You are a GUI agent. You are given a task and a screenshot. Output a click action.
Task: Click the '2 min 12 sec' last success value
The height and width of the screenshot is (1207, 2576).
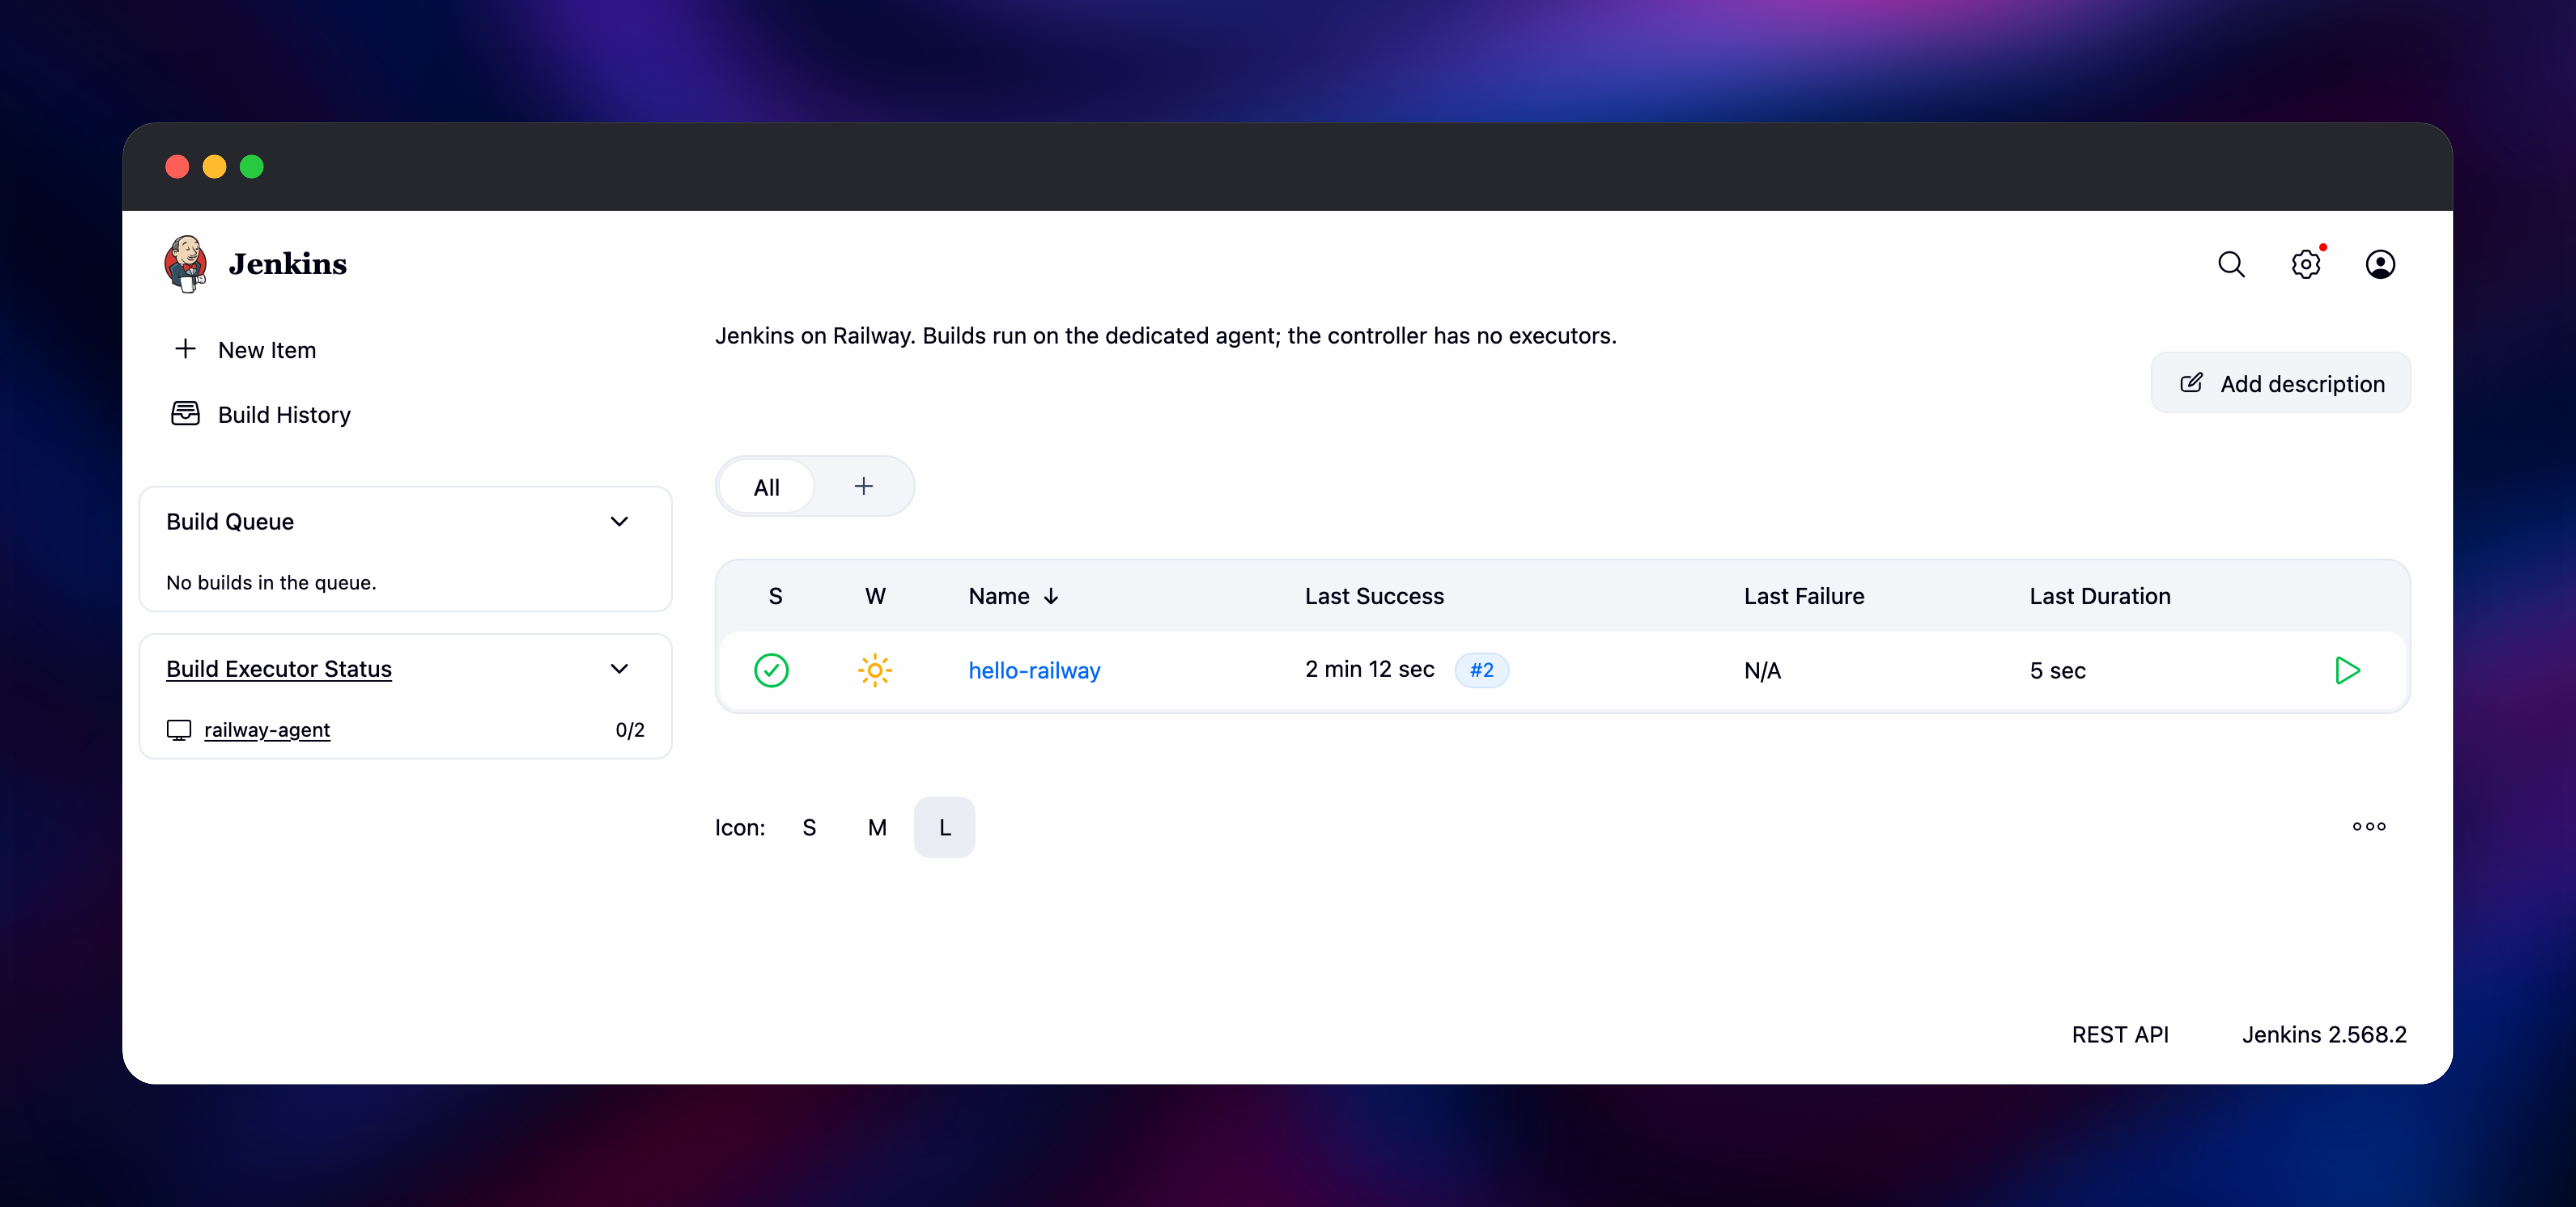[x=1369, y=669]
